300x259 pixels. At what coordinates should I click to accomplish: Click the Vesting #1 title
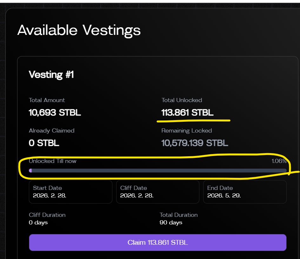[x=51, y=75]
